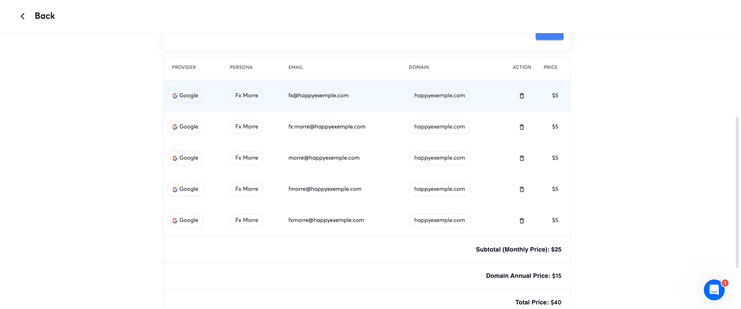Open the chat support bubble

click(714, 289)
